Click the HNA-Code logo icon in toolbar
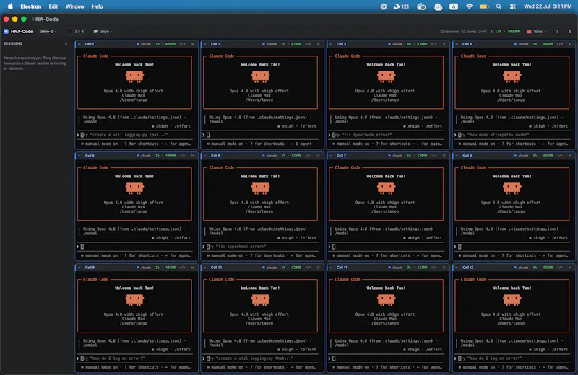This screenshot has height=375, width=578. 6,32
